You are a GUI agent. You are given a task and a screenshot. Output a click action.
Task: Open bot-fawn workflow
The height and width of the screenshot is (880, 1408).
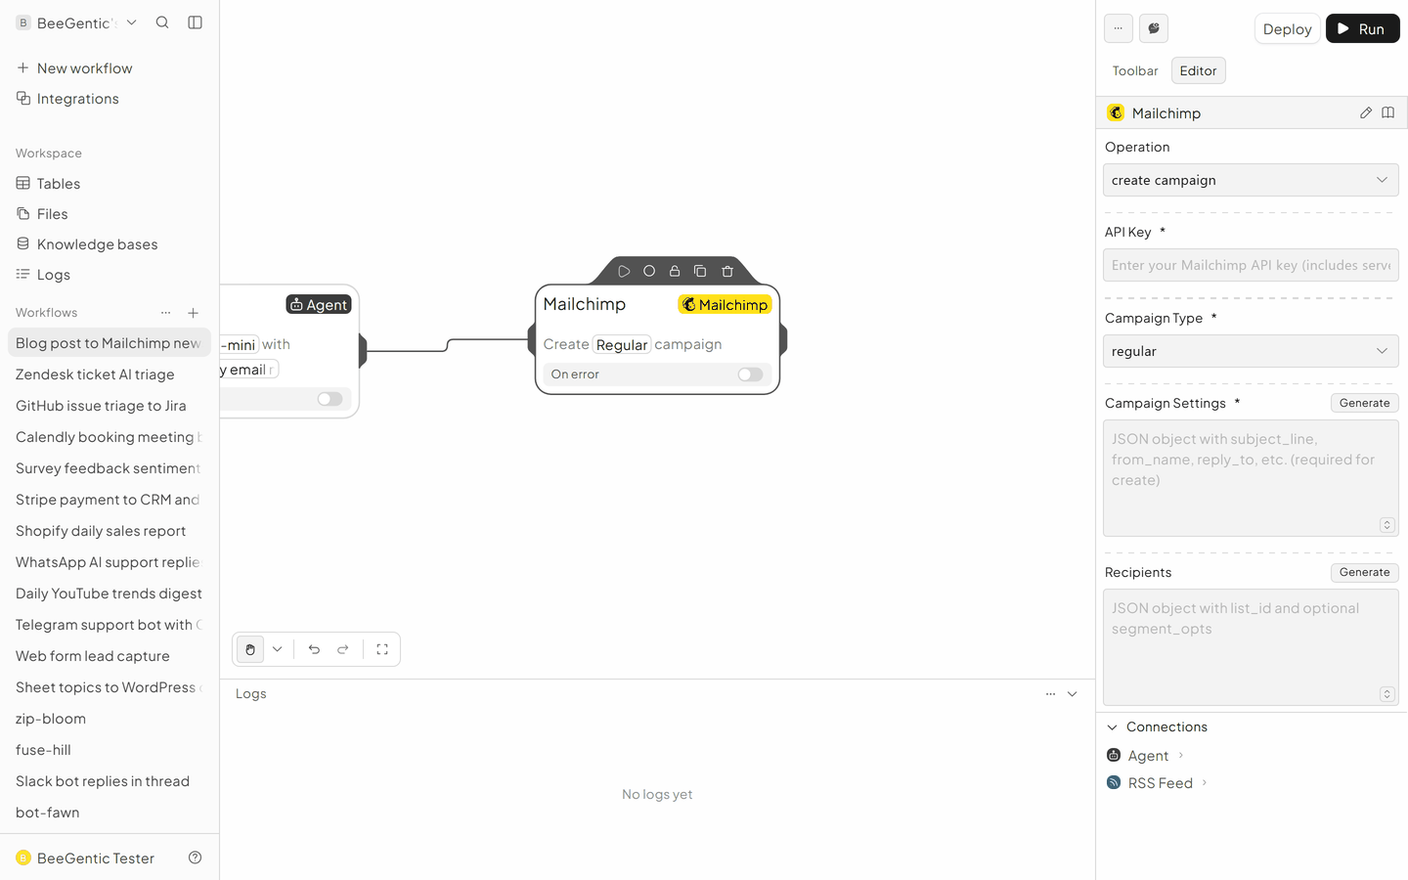110,813
